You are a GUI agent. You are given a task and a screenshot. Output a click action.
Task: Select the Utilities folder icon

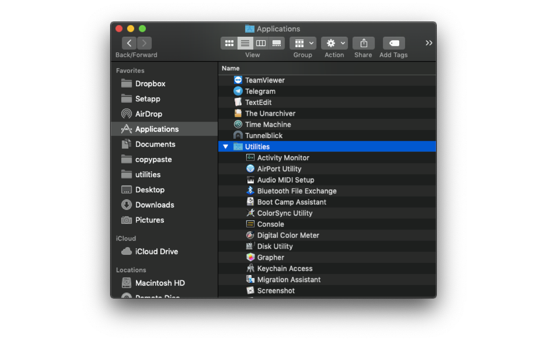click(238, 147)
